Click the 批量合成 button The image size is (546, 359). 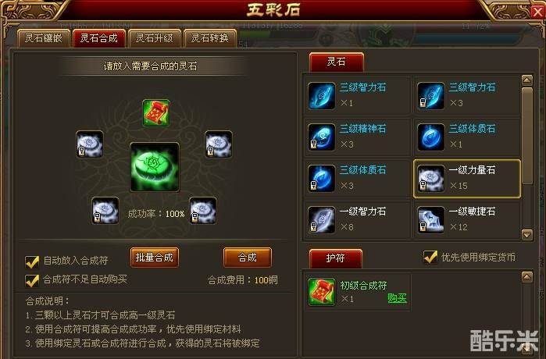[x=155, y=258]
